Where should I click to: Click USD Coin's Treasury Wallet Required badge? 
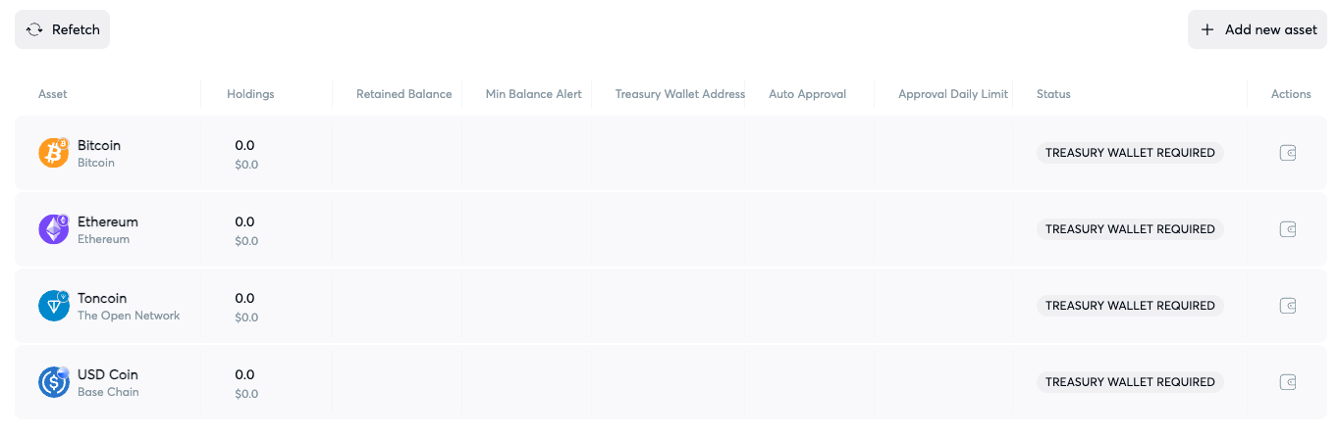[x=1130, y=382]
